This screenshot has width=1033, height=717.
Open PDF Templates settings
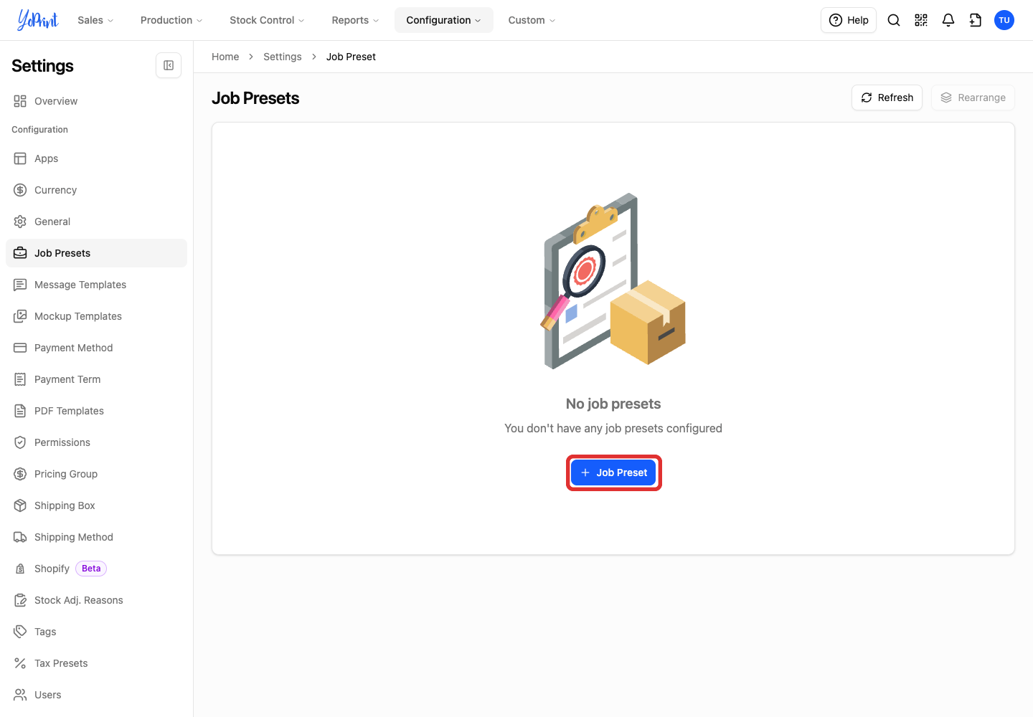tap(96, 411)
